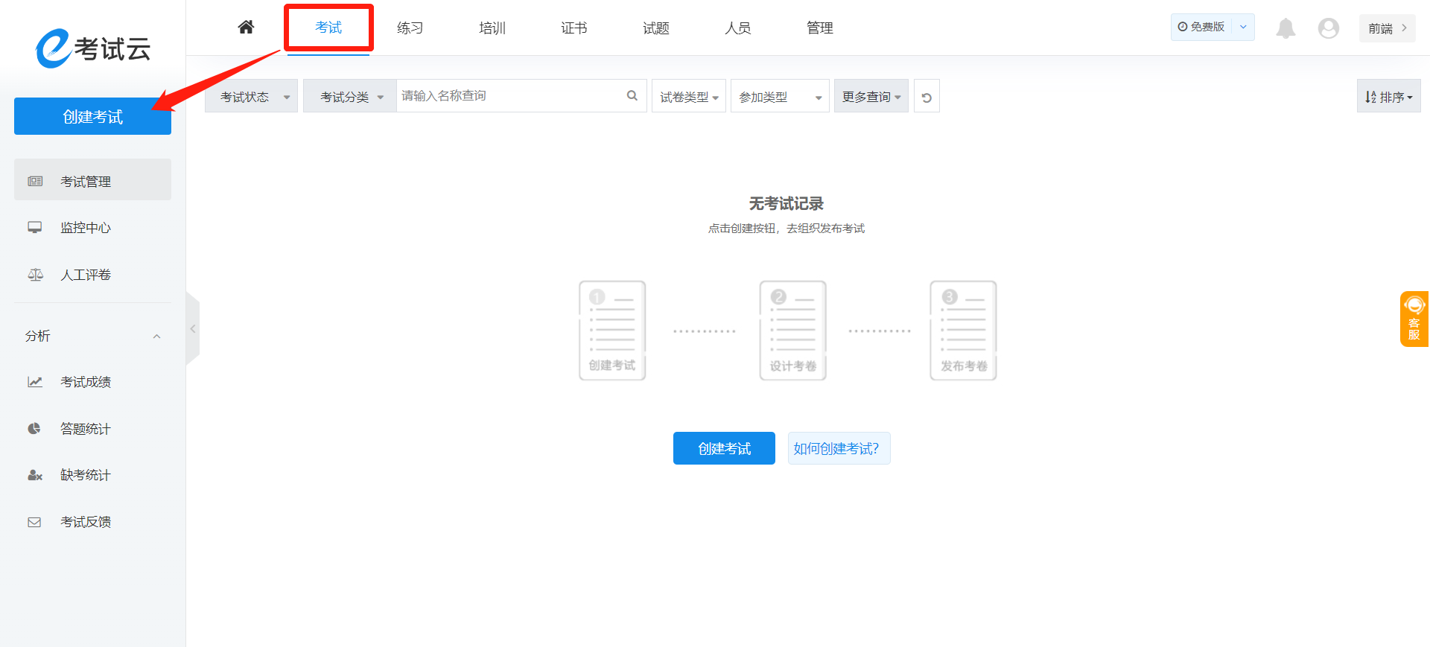This screenshot has width=1430, height=647.
Task: Focus the exam name search field
Action: [510, 96]
